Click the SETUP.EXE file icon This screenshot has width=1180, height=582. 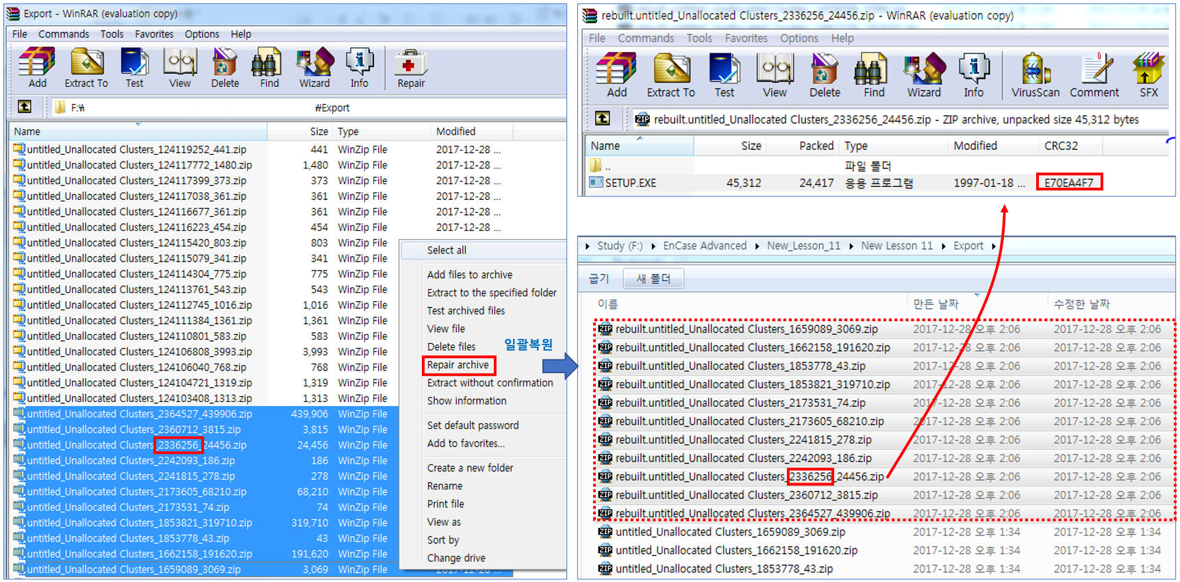pyautogui.click(x=596, y=183)
